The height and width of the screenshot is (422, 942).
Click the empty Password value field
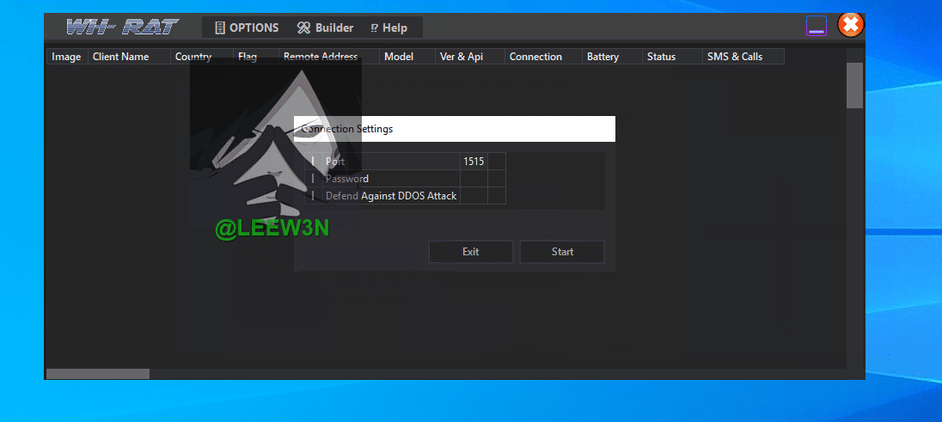[474, 179]
